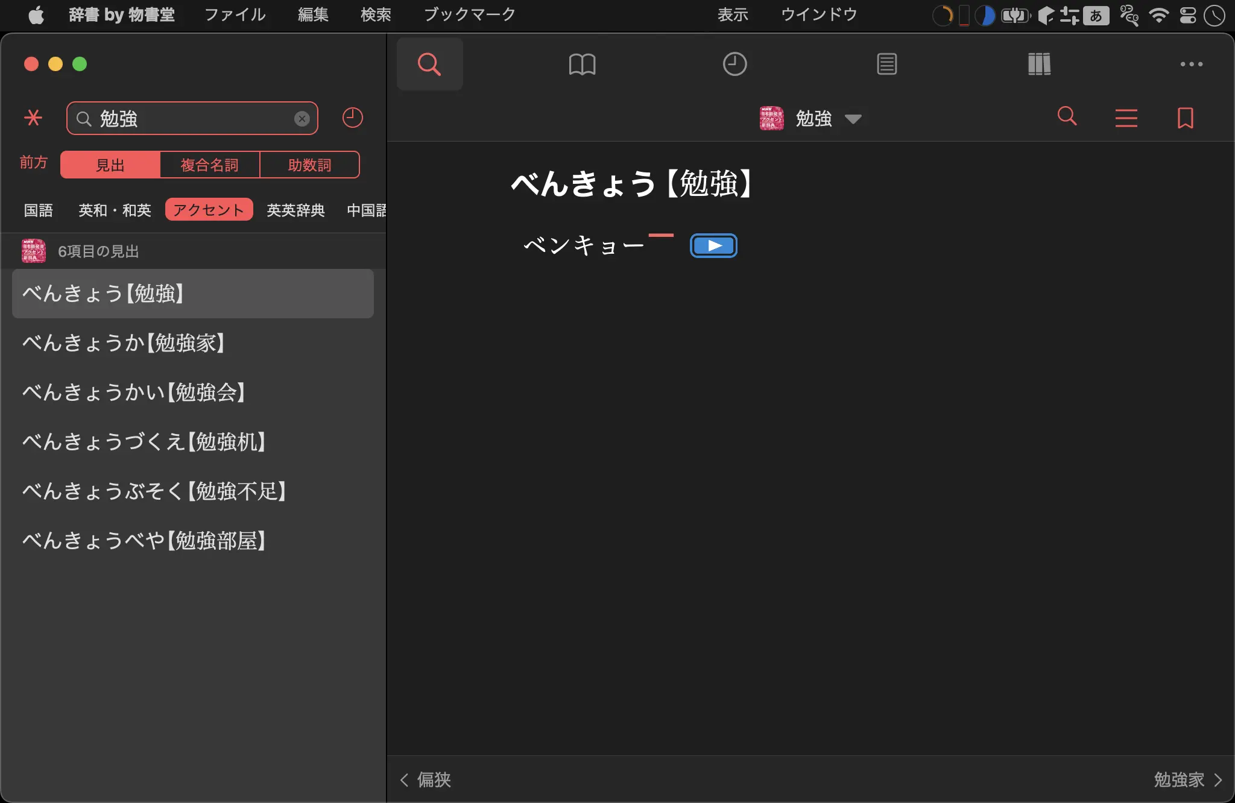1235x803 pixels.
Task: Select result べんきょうぶそく【勉強不足】
Action: (x=193, y=491)
